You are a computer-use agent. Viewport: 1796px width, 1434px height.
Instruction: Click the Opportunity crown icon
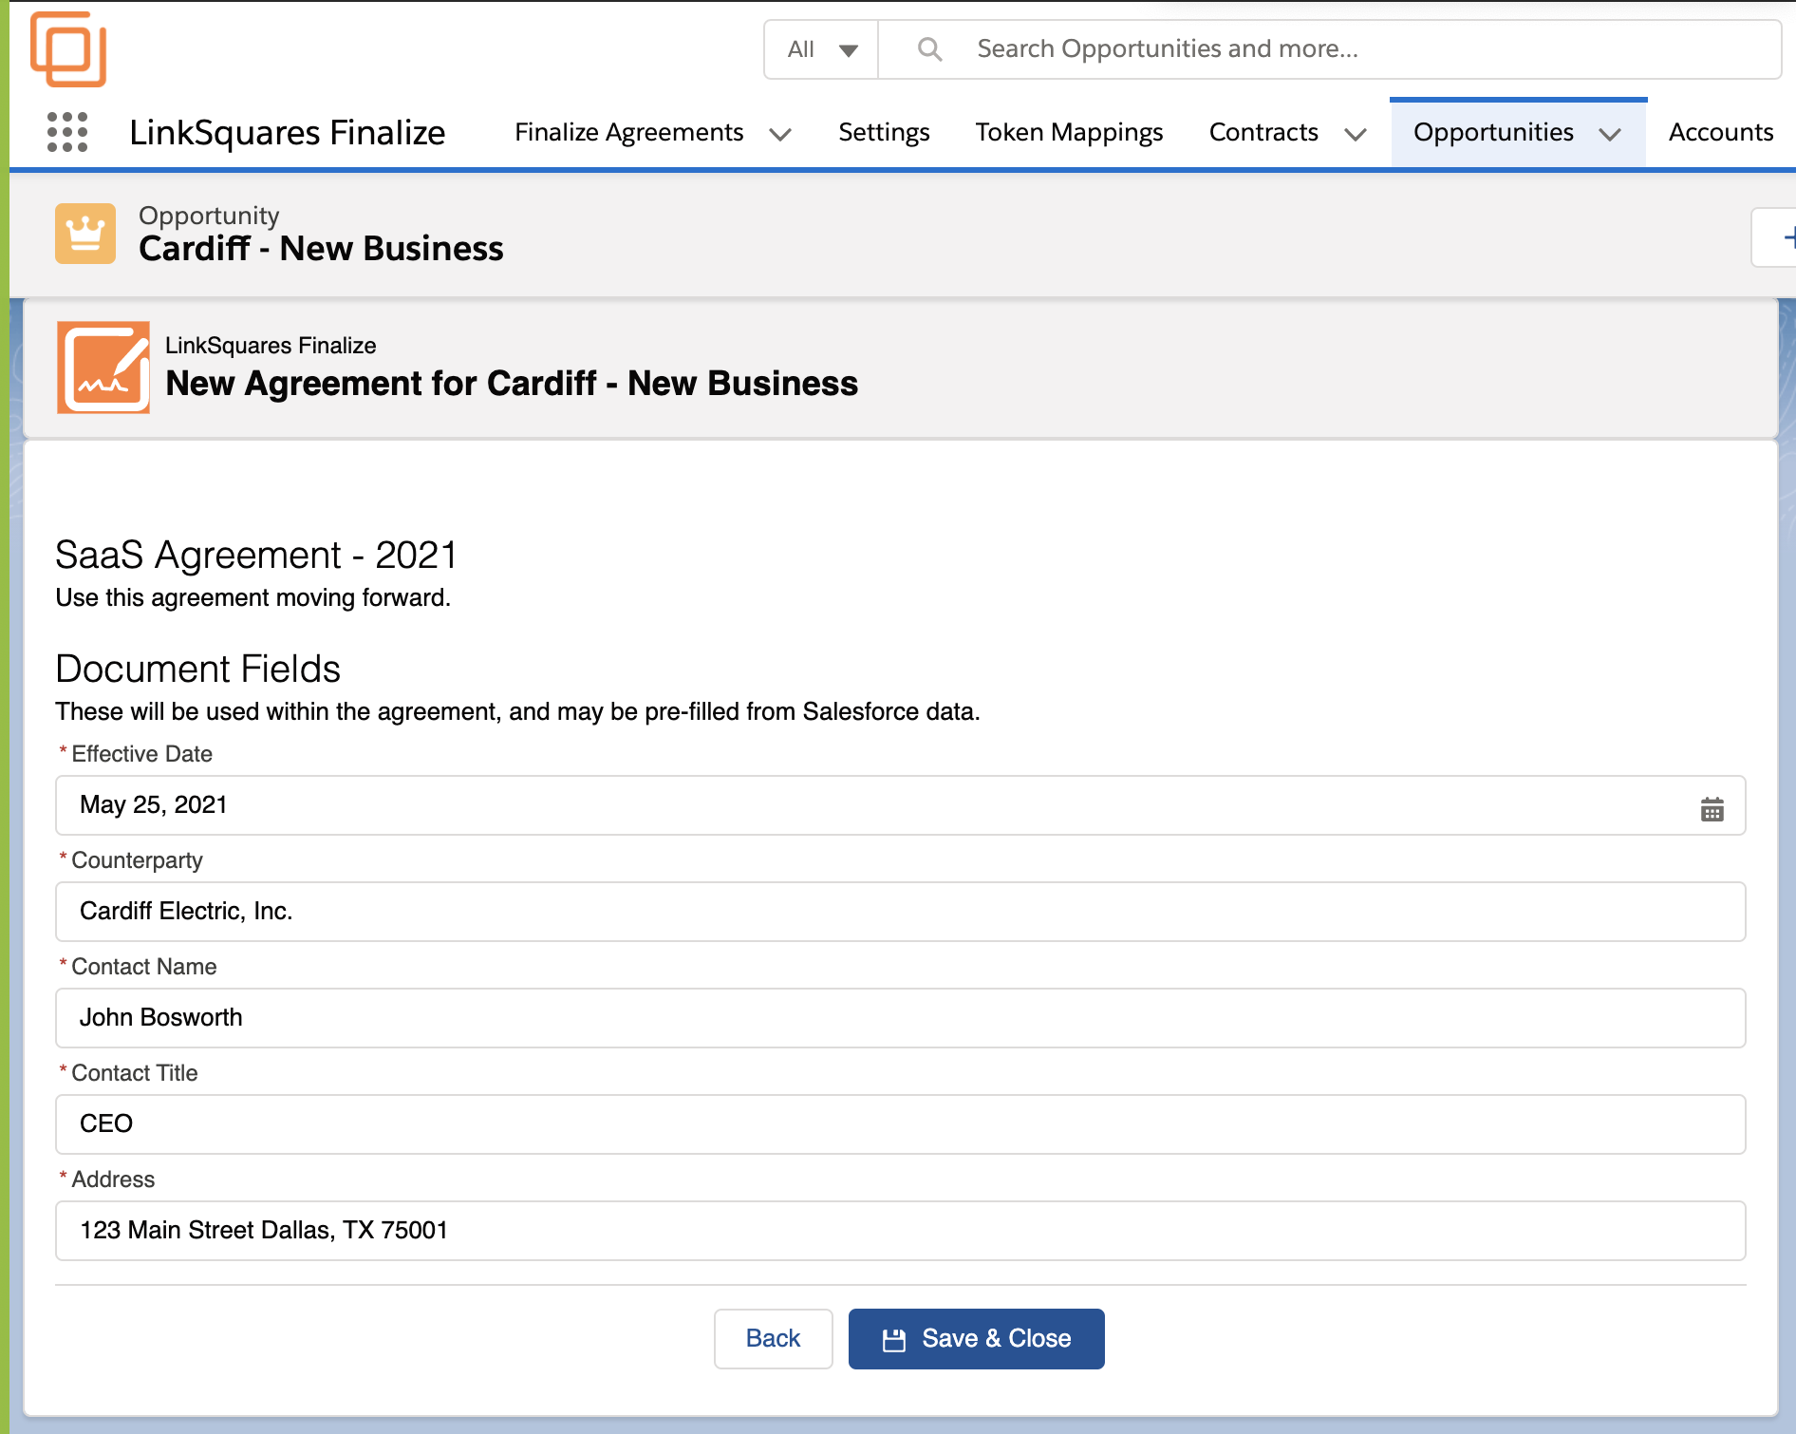pos(85,234)
